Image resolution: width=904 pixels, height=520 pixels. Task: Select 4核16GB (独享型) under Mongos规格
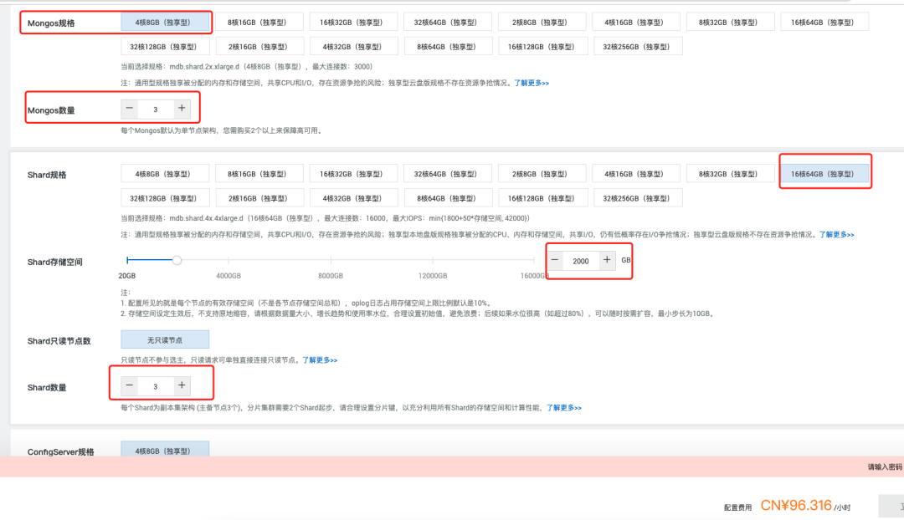tap(636, 23)
